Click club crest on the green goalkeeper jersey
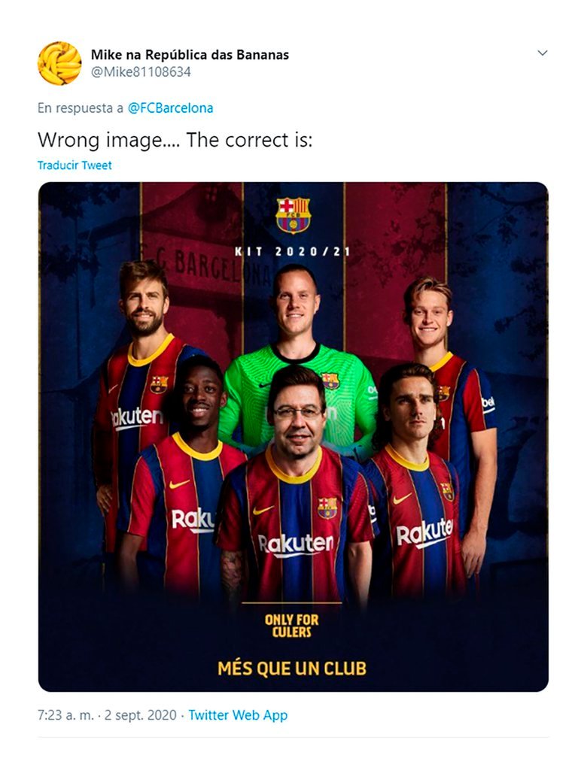The height and width of the screenshot is (770, 578). (x=330, y=380)
